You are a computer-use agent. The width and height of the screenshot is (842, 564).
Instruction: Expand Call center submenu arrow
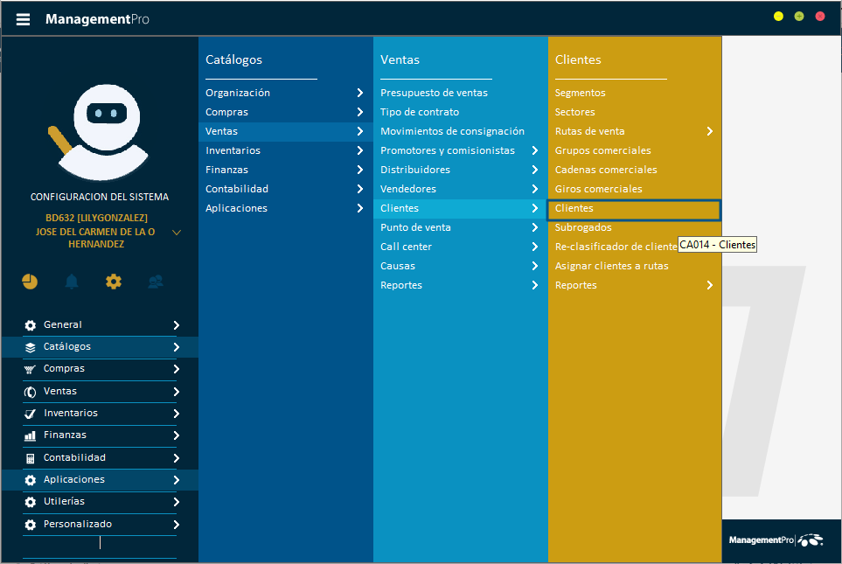click(535, 247)
